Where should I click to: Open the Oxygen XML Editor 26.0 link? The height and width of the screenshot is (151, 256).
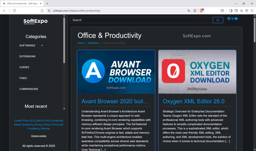pyautogui.click(x=193, y=101)
